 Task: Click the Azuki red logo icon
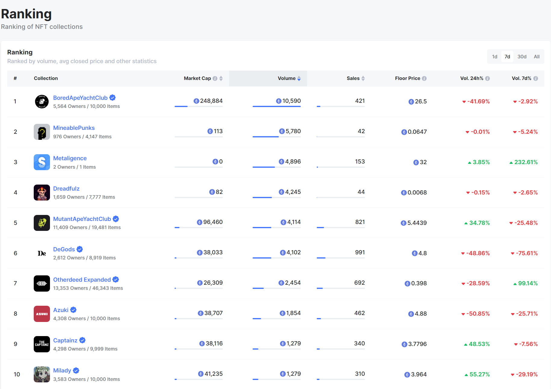click(x=42, y=314)
